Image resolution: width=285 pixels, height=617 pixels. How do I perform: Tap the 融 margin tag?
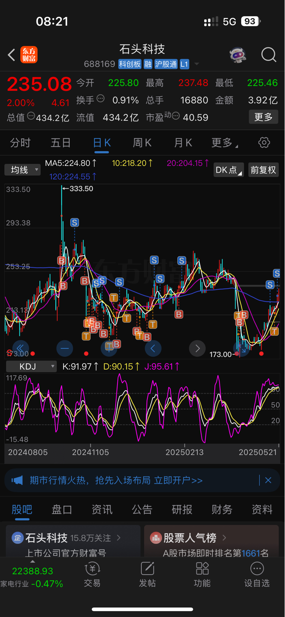148,64
